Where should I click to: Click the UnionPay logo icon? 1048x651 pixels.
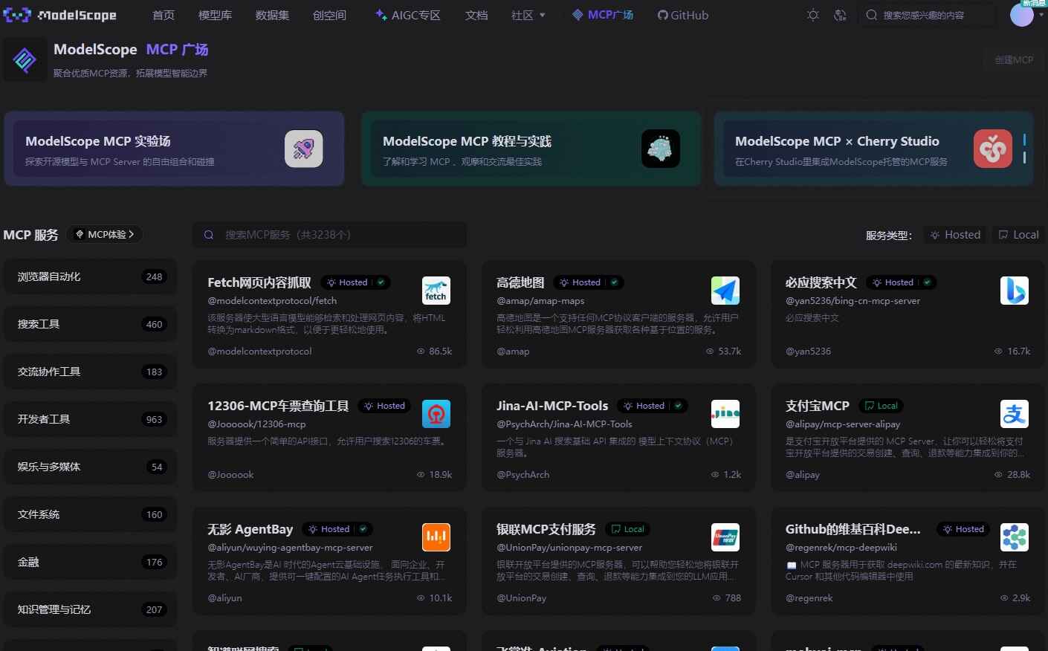pos(725,537)
